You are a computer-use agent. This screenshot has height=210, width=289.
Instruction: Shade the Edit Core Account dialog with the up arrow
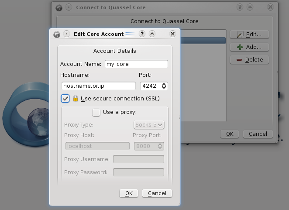click(152, 34)
